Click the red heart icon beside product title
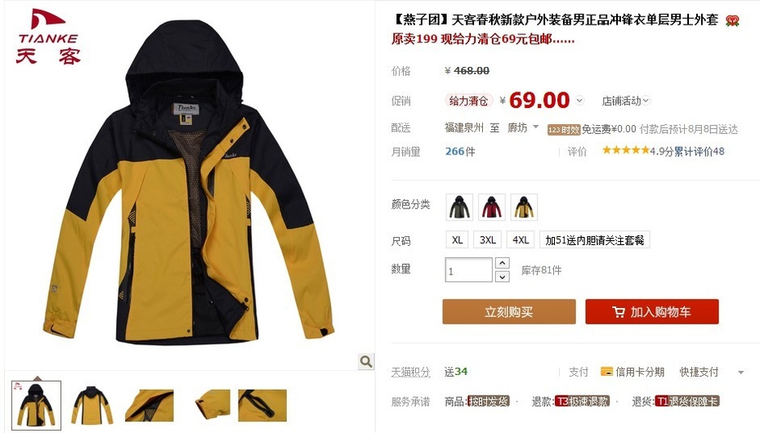The height and width of the screenshot is (433, 760). (x=732, y=20)
